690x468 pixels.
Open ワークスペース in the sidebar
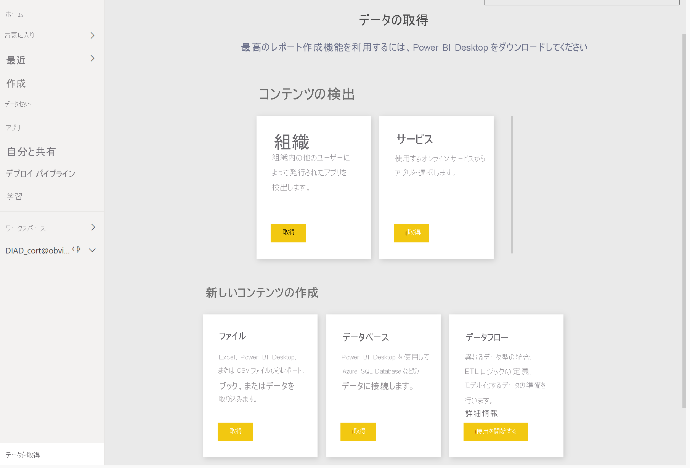[26, 228]
